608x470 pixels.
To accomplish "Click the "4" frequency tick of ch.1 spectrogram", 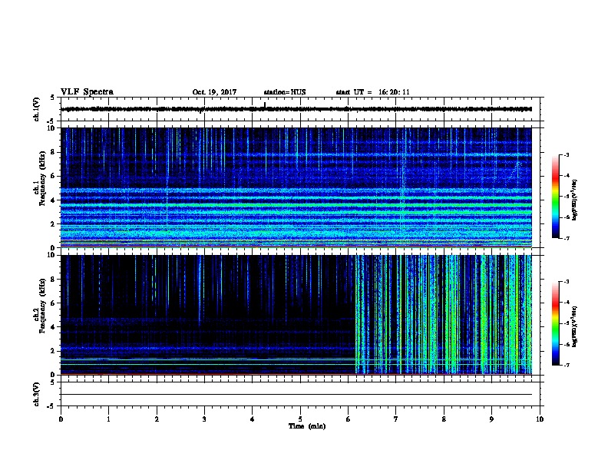I will (54, 200).
